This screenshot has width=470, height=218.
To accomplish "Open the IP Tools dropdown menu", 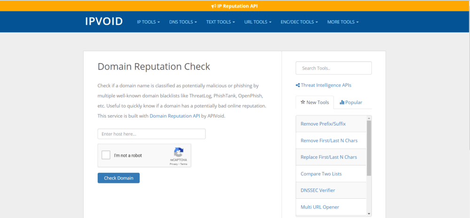I will 148,22.
